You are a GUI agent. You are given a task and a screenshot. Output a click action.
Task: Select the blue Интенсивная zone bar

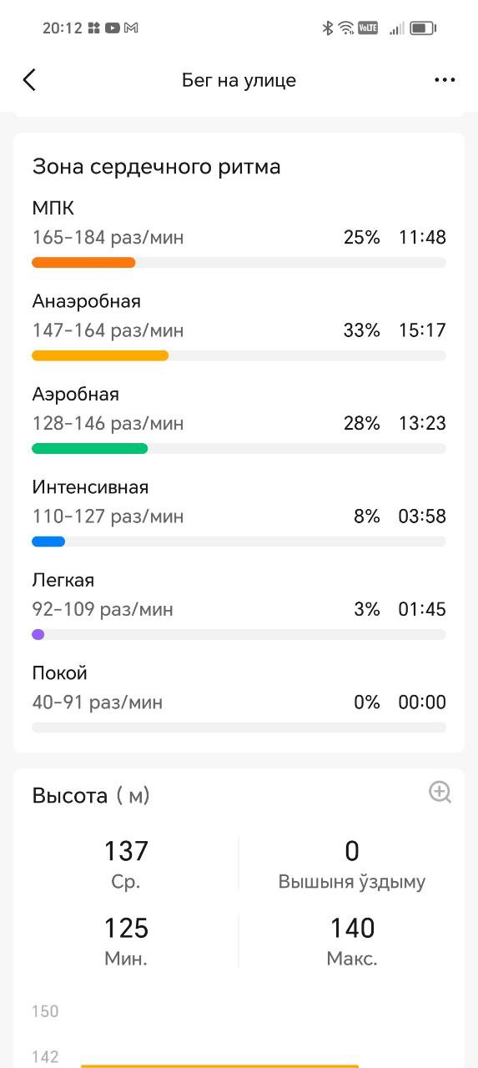click(48, 542)
